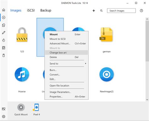This screenshot has width=149, height=121.
Task: Open the Burn flame icon in the sidebar
Action: (4, 40)
